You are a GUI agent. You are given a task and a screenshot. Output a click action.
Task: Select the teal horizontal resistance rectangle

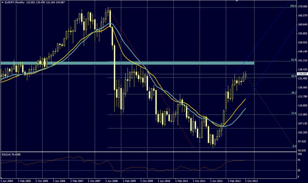[x=128, y=63]
